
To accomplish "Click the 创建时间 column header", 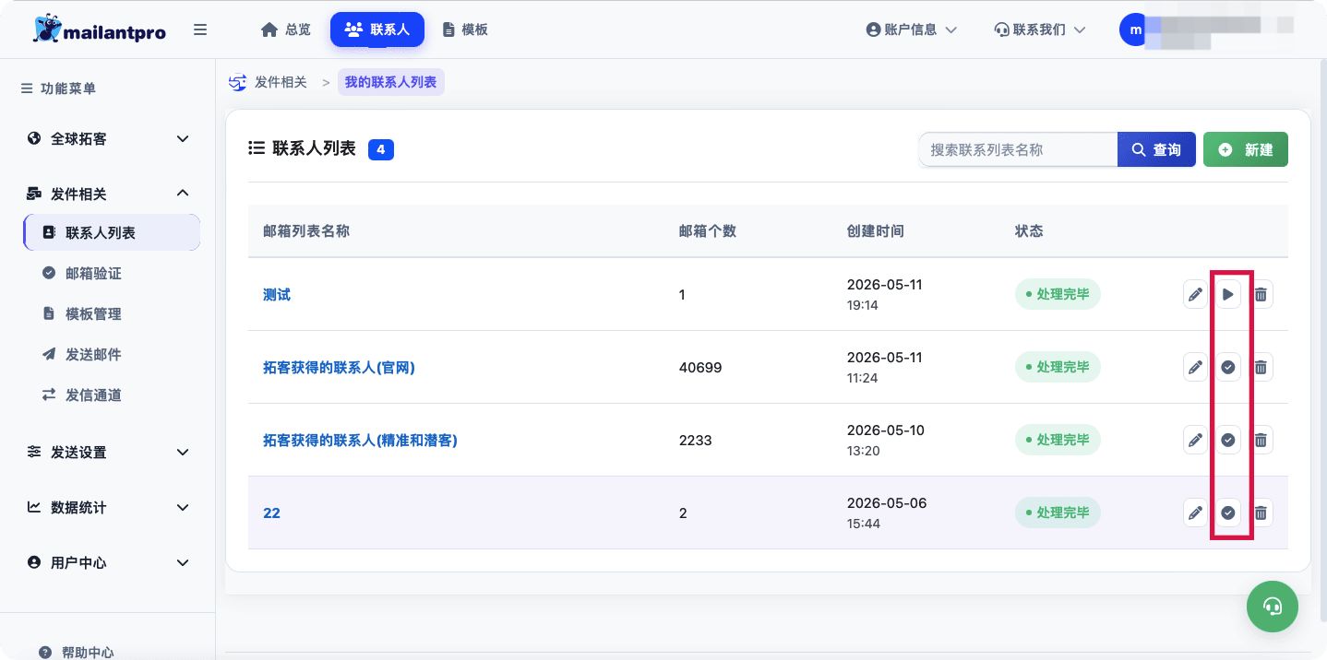I will [876, 231].
